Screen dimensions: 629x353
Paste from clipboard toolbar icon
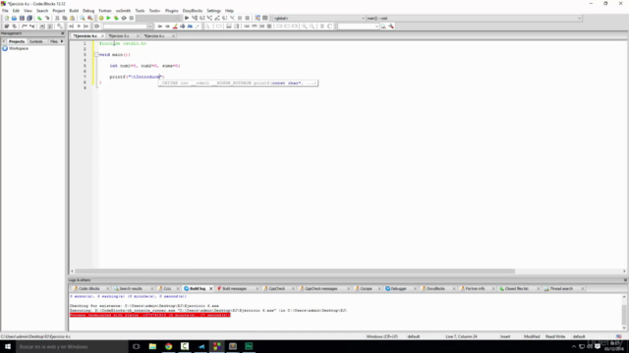(x=72, y=18)
